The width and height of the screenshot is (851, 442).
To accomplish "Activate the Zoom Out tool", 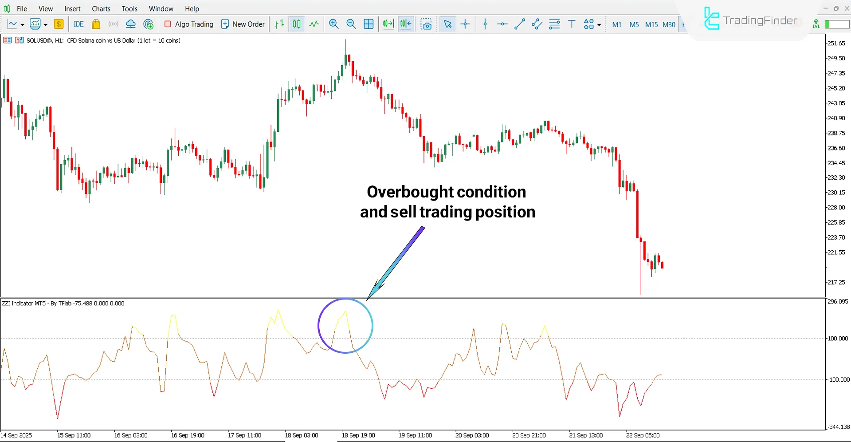I will [x=351, y=24].
